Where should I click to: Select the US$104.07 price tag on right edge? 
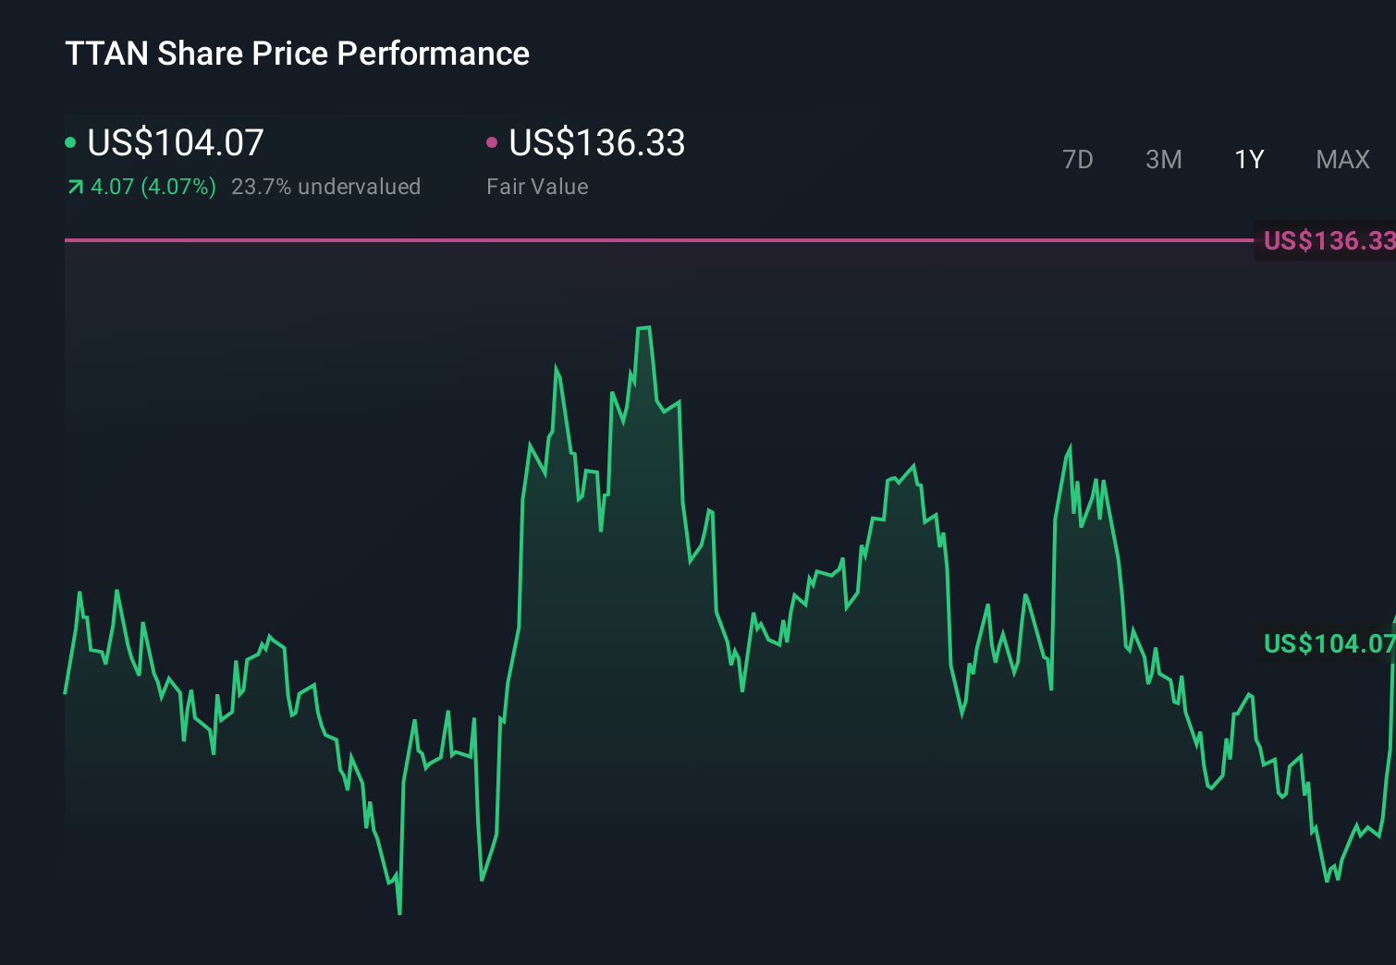[1327, 643]
